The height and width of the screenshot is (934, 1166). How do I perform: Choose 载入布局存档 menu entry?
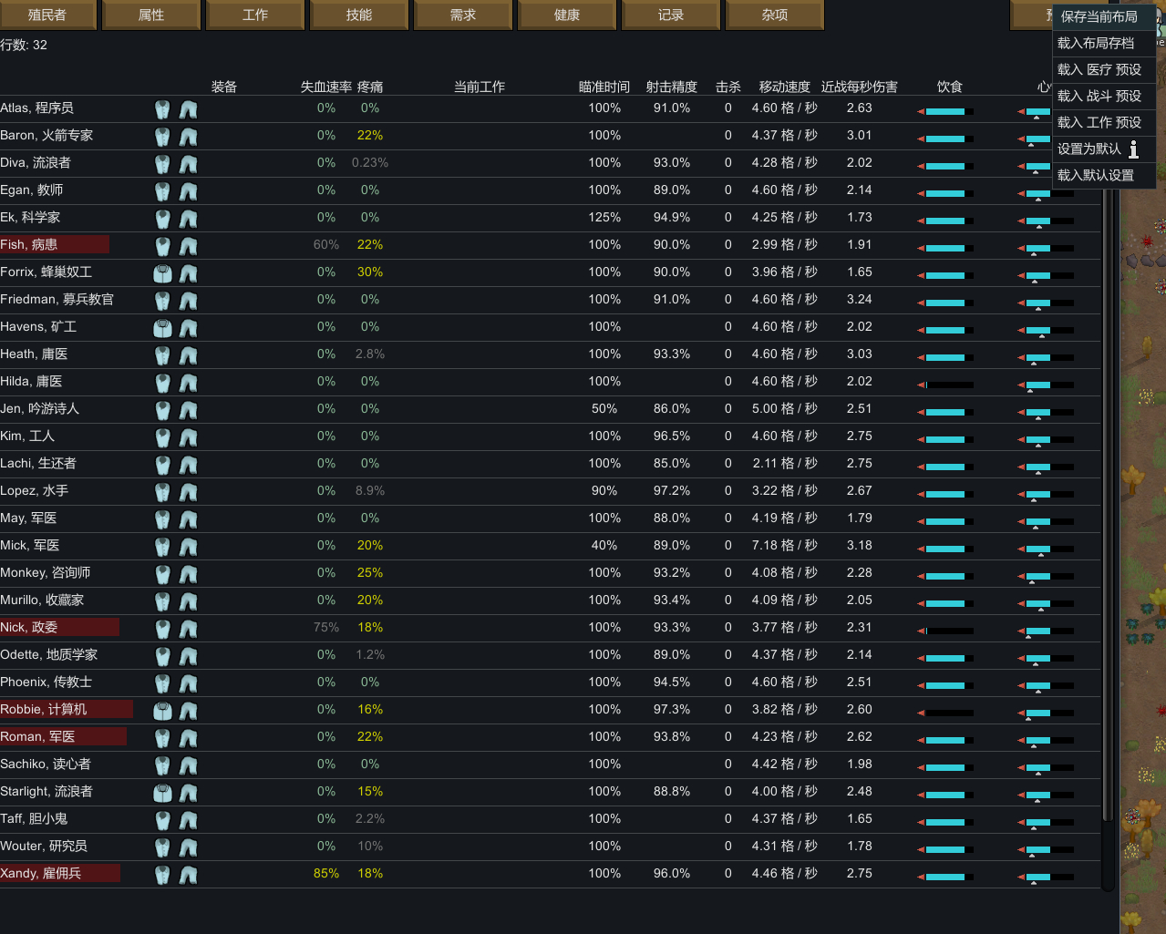1104,43
